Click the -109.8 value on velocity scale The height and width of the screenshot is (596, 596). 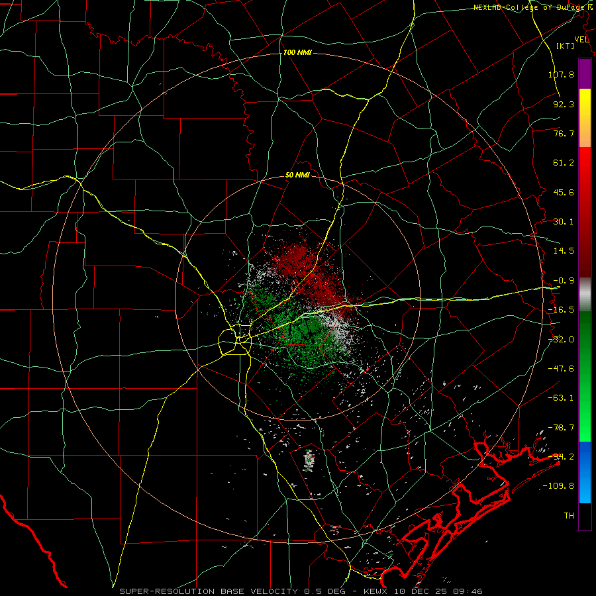558,486
